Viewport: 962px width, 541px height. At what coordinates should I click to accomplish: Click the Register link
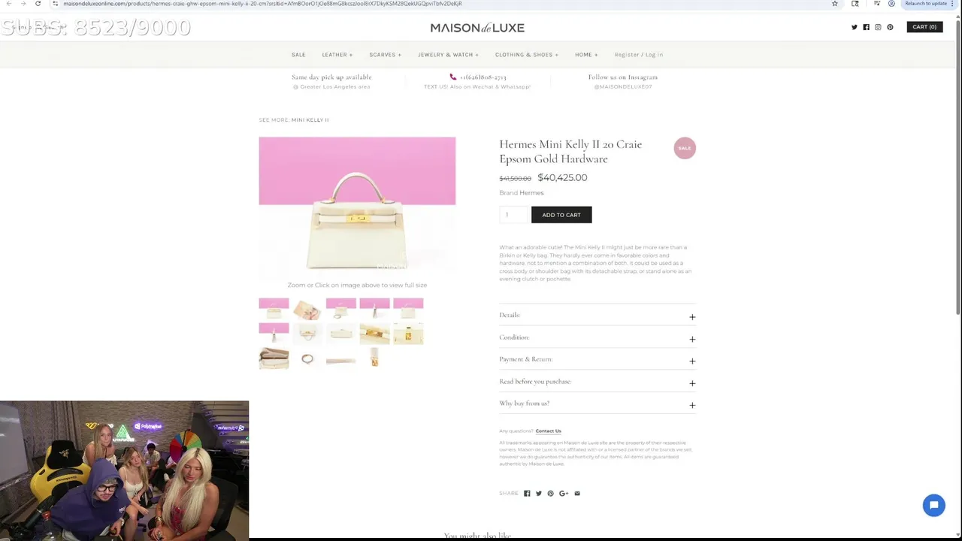(626, 55)
